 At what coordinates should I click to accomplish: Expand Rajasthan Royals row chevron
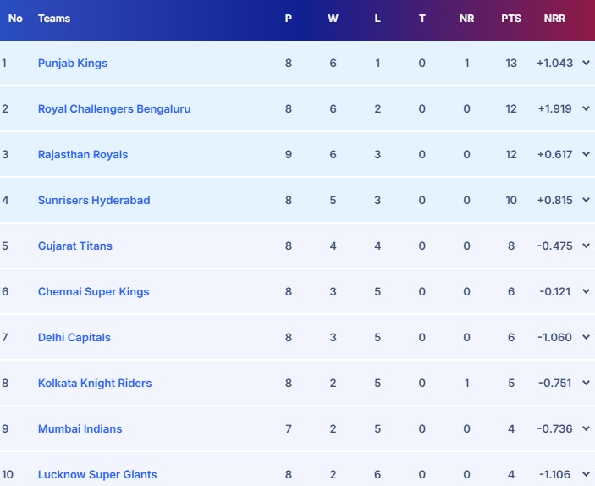coord(586,155)
